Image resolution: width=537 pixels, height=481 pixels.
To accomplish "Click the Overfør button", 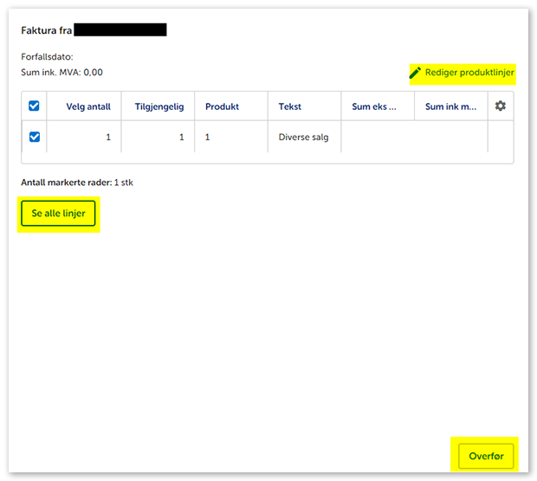I will tap(485, 456).
